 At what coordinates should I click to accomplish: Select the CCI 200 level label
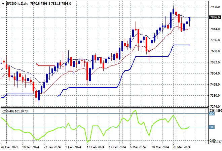coord(212,114)
